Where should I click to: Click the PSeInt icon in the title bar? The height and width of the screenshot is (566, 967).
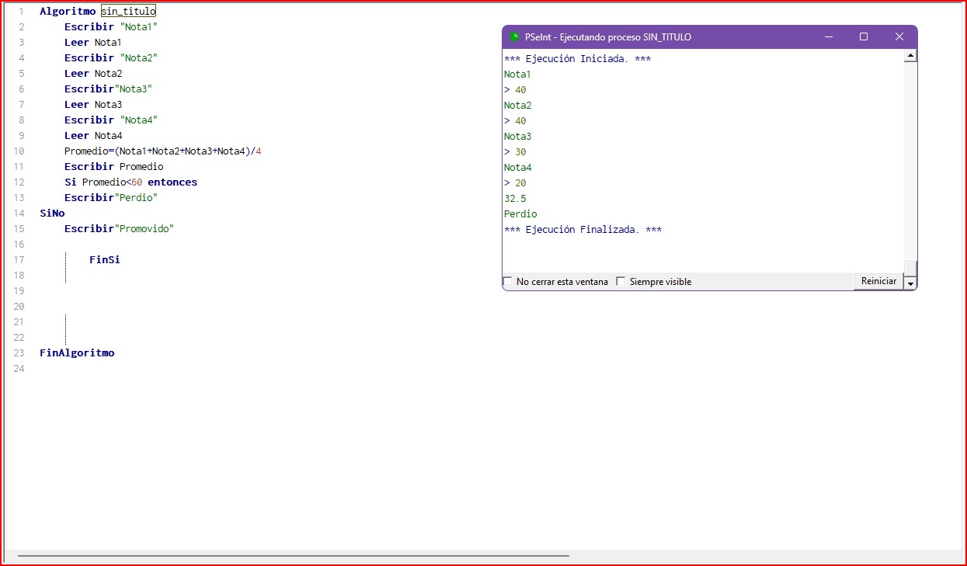(x=514, y=37)
